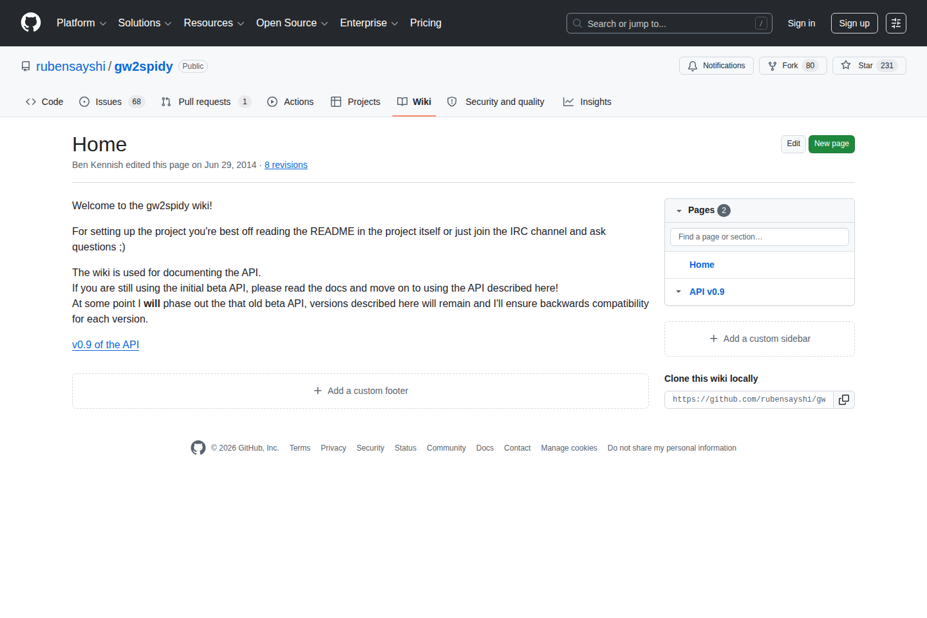Go to the Insights tab
This screenshot has height=618, width=927.
pyautogui.click(x=587, y=102)
